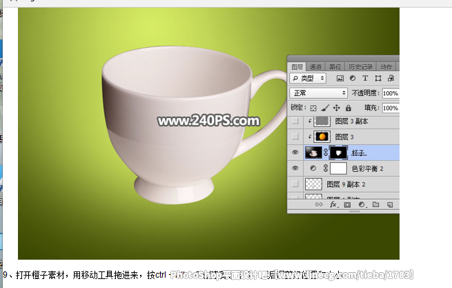Select layer named 图层 3 副本

351,121
